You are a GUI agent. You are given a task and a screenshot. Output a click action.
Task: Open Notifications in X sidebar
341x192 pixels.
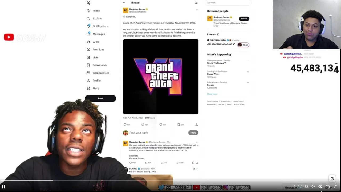pyautogui.click(x=98, y=26)
